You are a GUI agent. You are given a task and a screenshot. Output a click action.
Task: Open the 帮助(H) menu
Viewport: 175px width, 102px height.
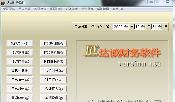tap(118, 9)
